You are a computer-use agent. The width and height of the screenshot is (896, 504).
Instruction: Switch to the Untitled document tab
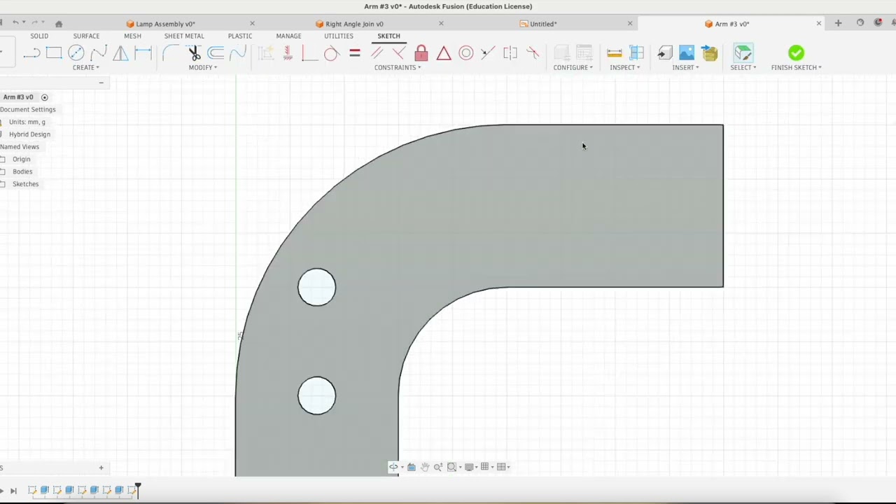[x=543, y=24]
